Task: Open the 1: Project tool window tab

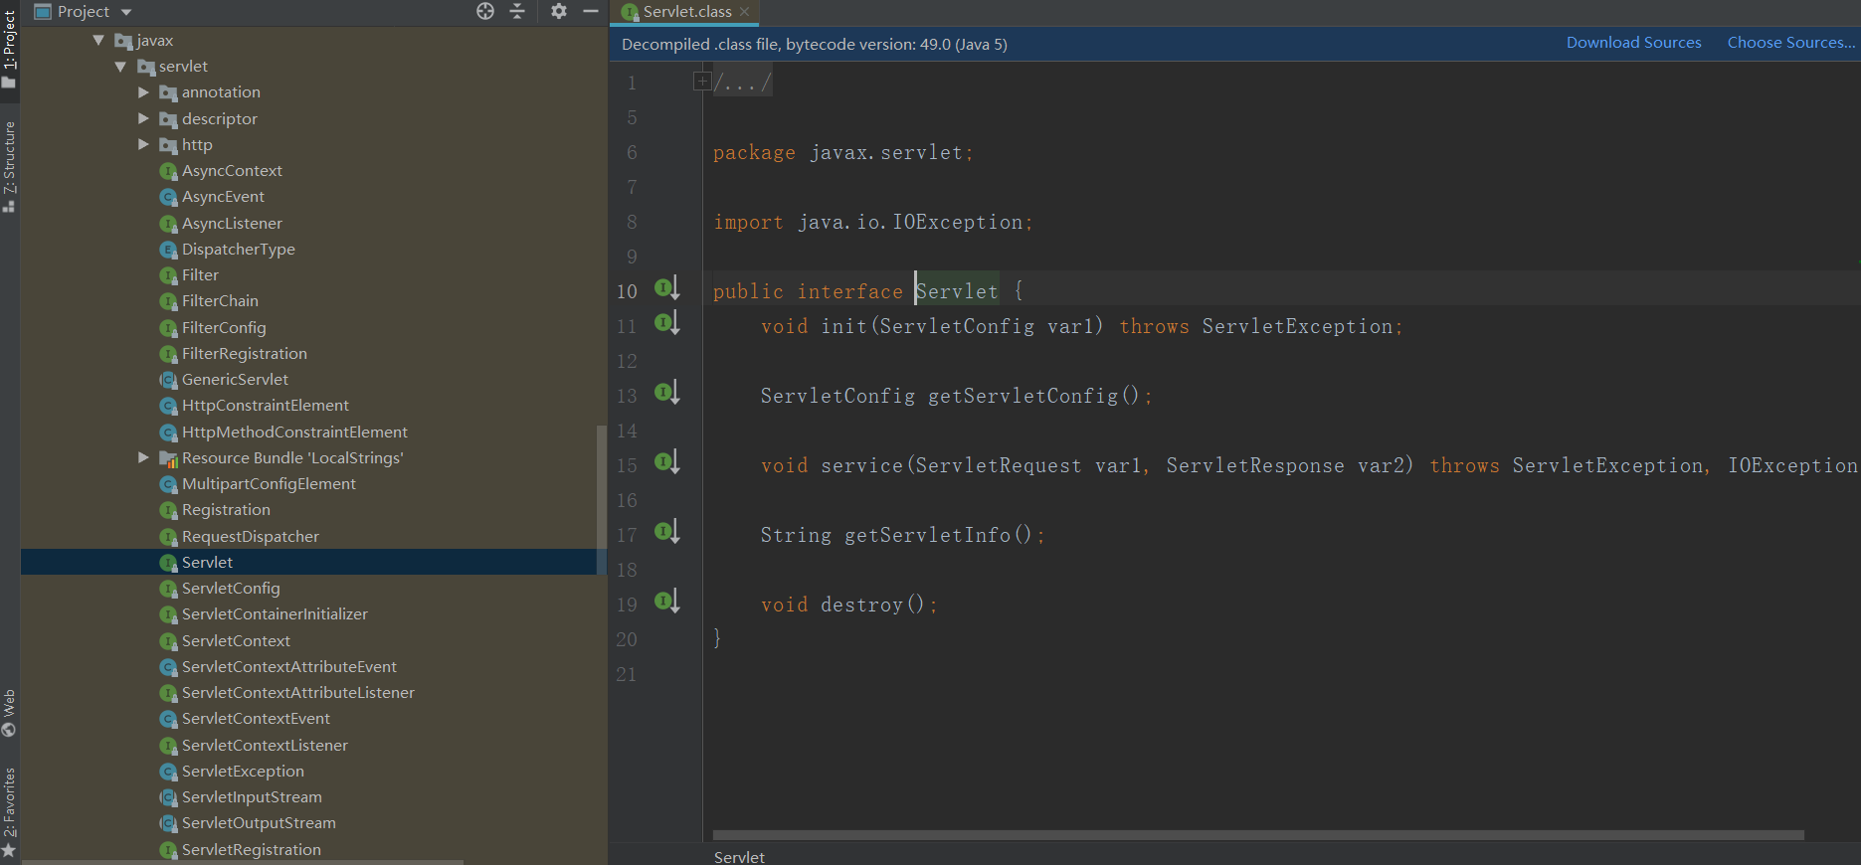Action: 9,50
